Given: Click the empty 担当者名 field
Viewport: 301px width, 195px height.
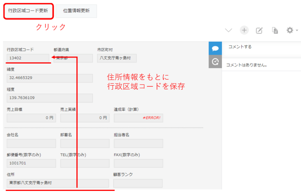Looking at the screenshot, I should 138,143.
